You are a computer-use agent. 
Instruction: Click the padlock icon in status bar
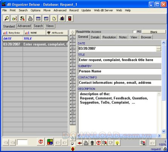[x=165, y=149]
